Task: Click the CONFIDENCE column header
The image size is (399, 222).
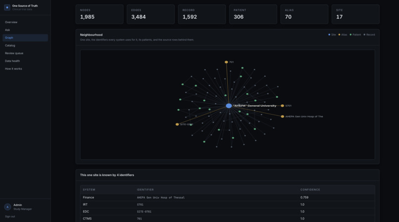Action: [310, 190]
